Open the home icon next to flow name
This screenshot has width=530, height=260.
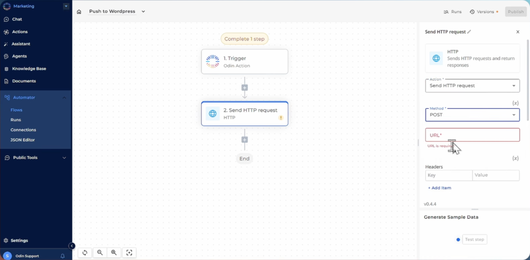(x=79, y=11)
